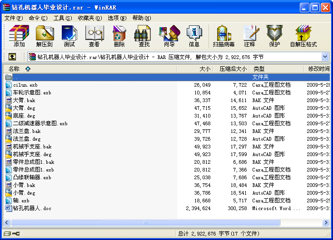Click the size value 2,394,624

tap(198, 208)
